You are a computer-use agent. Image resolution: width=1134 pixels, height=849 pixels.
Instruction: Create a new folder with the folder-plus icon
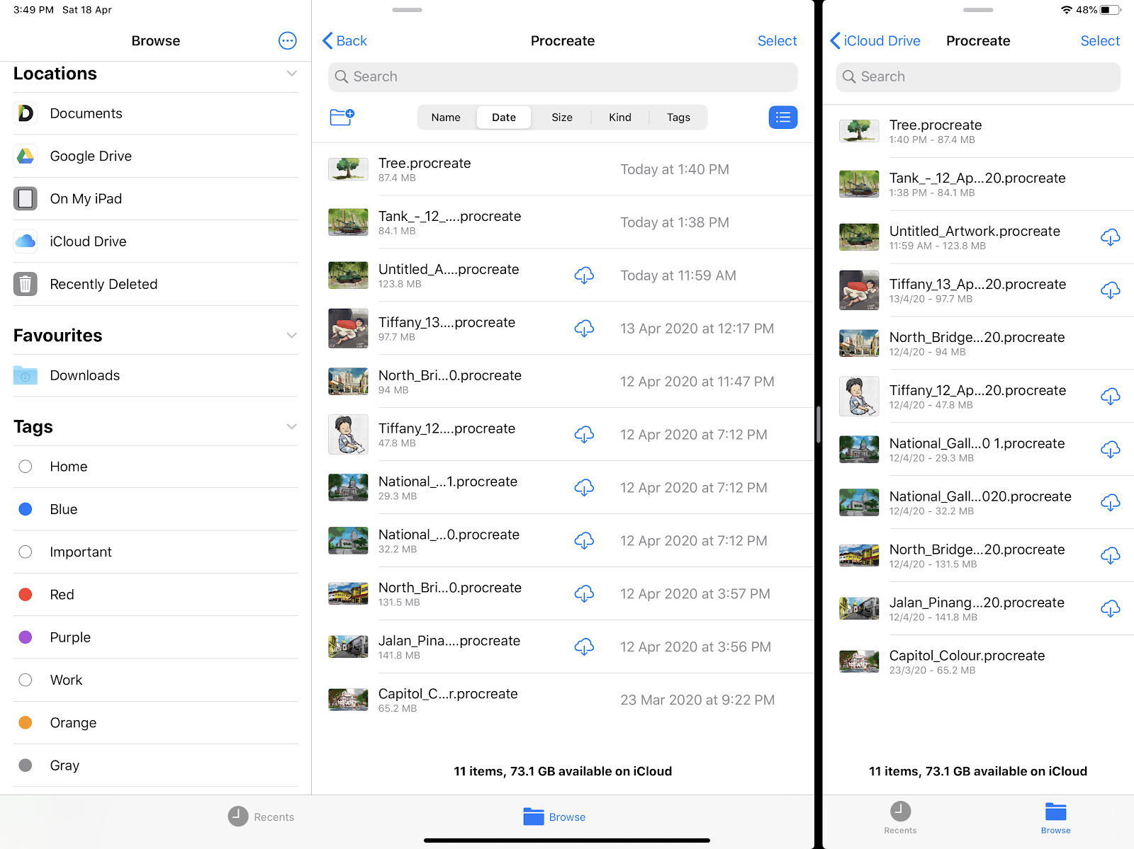pyautogui.click(x=342, y=117)
